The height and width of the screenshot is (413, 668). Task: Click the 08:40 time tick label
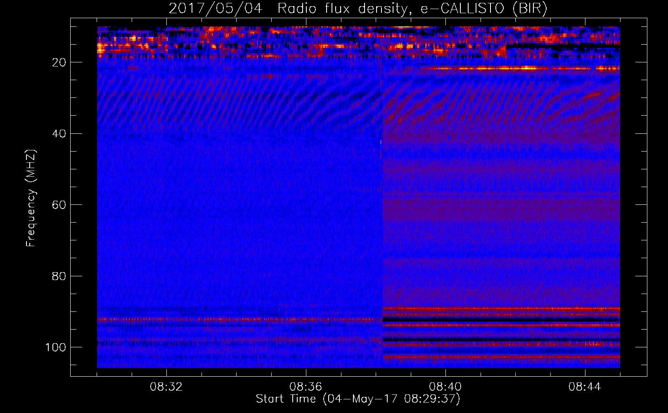click(445, 387)
